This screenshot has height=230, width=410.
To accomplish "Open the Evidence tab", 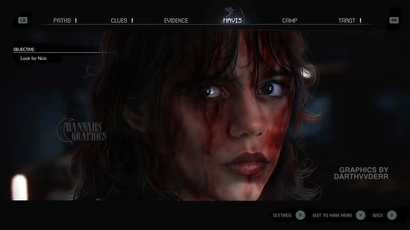I will (x=176, y=20).
